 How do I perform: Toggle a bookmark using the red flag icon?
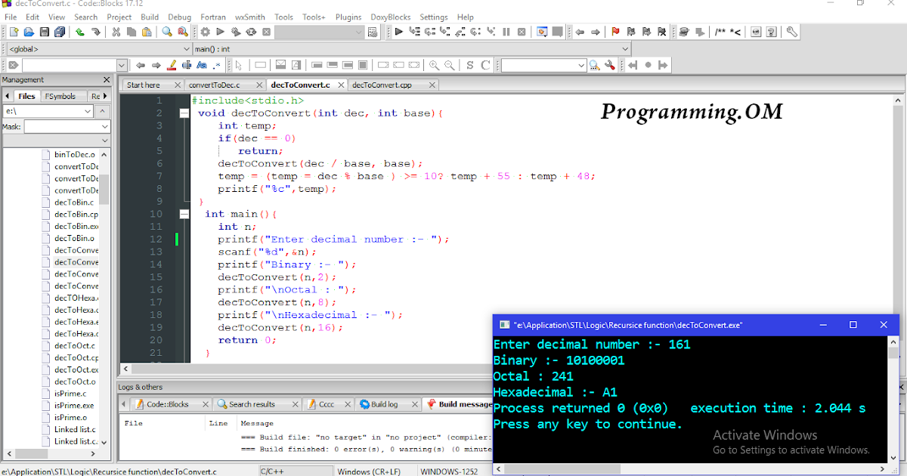(616, 32)
